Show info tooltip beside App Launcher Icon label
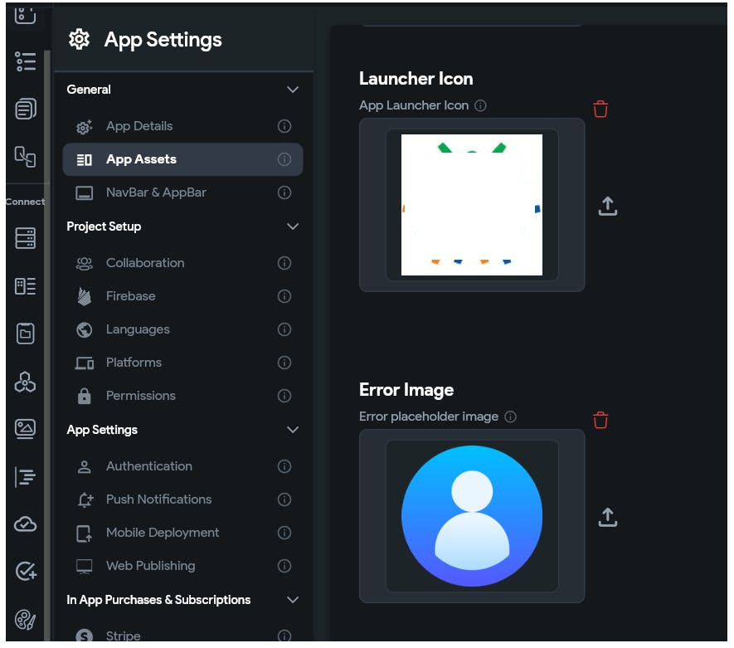 tap(480, 105)
